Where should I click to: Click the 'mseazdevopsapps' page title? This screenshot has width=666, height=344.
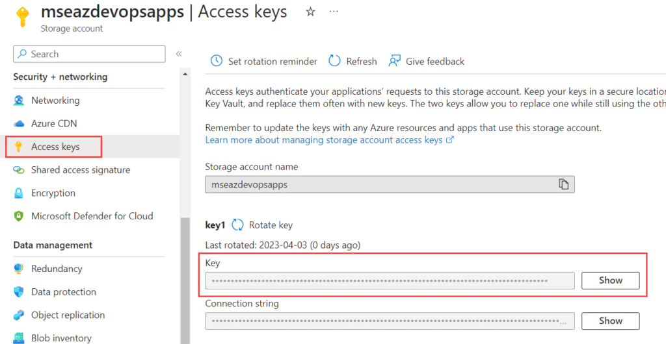[113, 12]
